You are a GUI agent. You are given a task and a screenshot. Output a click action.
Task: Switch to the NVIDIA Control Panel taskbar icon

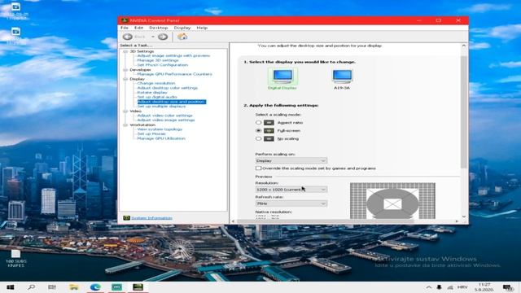tap(138, 287)
